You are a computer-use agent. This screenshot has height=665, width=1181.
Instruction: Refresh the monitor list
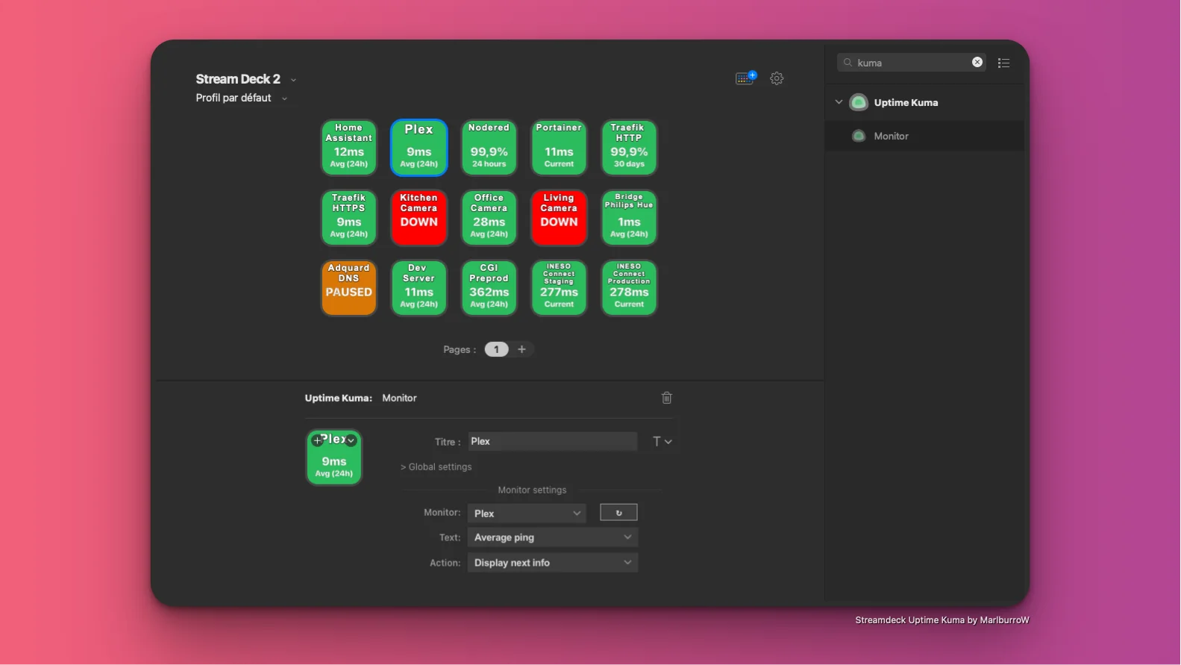[x=618, y=513]
